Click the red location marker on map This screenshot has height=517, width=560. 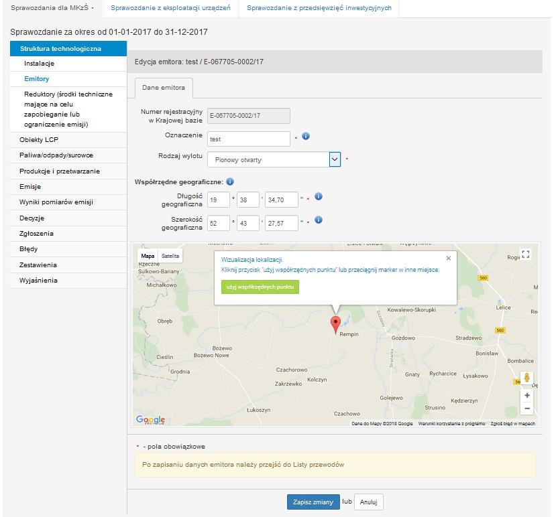pyautogui.click(x=335, y=324)
